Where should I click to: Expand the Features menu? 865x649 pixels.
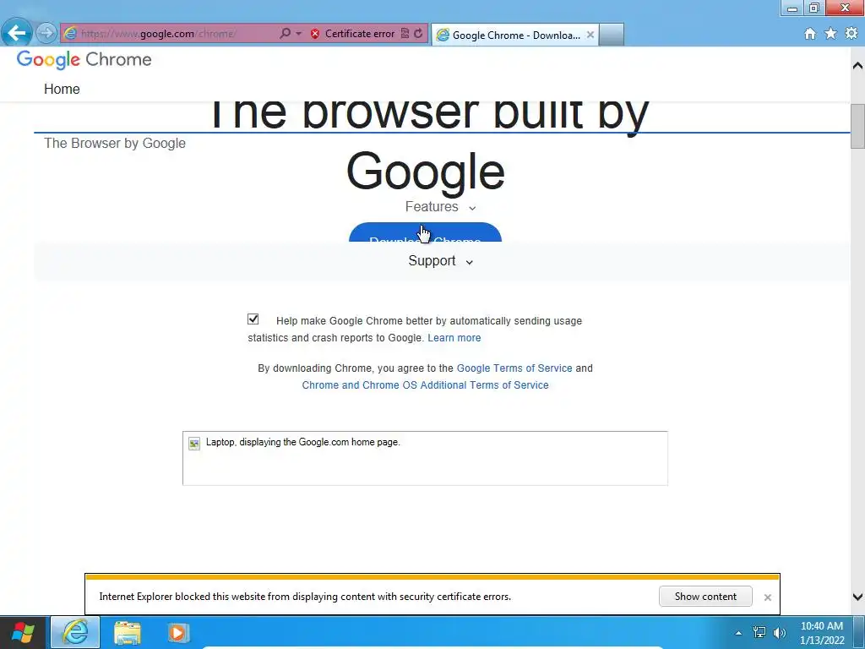tap(440, 206)
